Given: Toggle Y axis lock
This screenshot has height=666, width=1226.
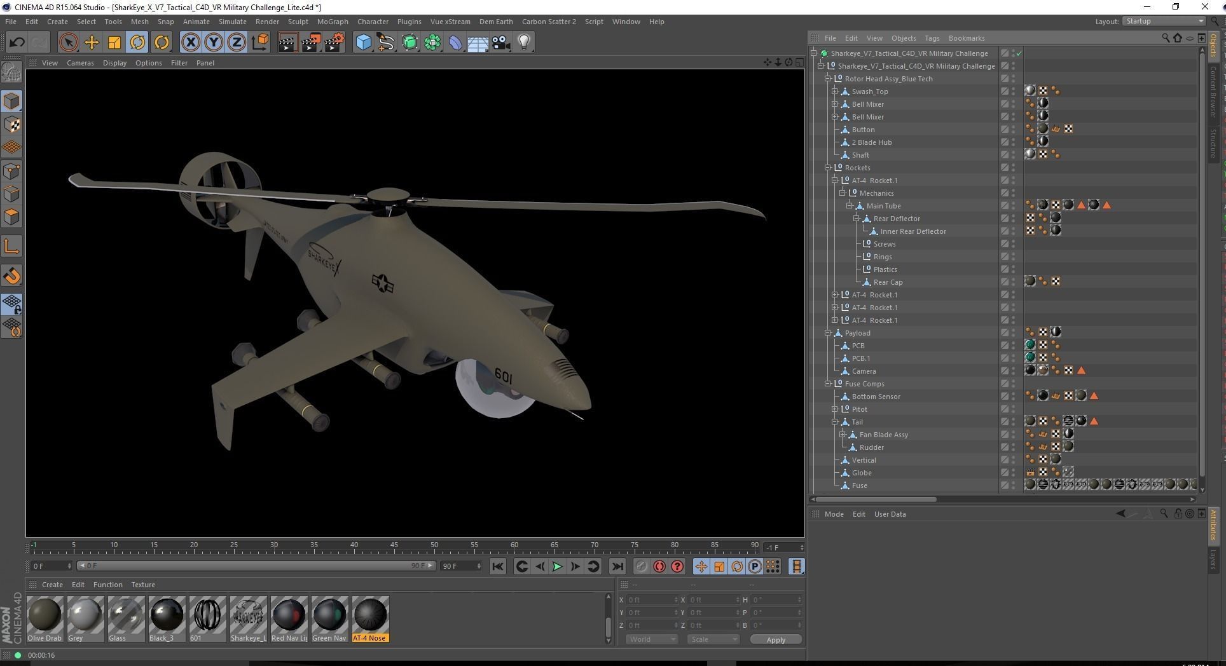Looking at the screenshot, I should coord(214,43).
